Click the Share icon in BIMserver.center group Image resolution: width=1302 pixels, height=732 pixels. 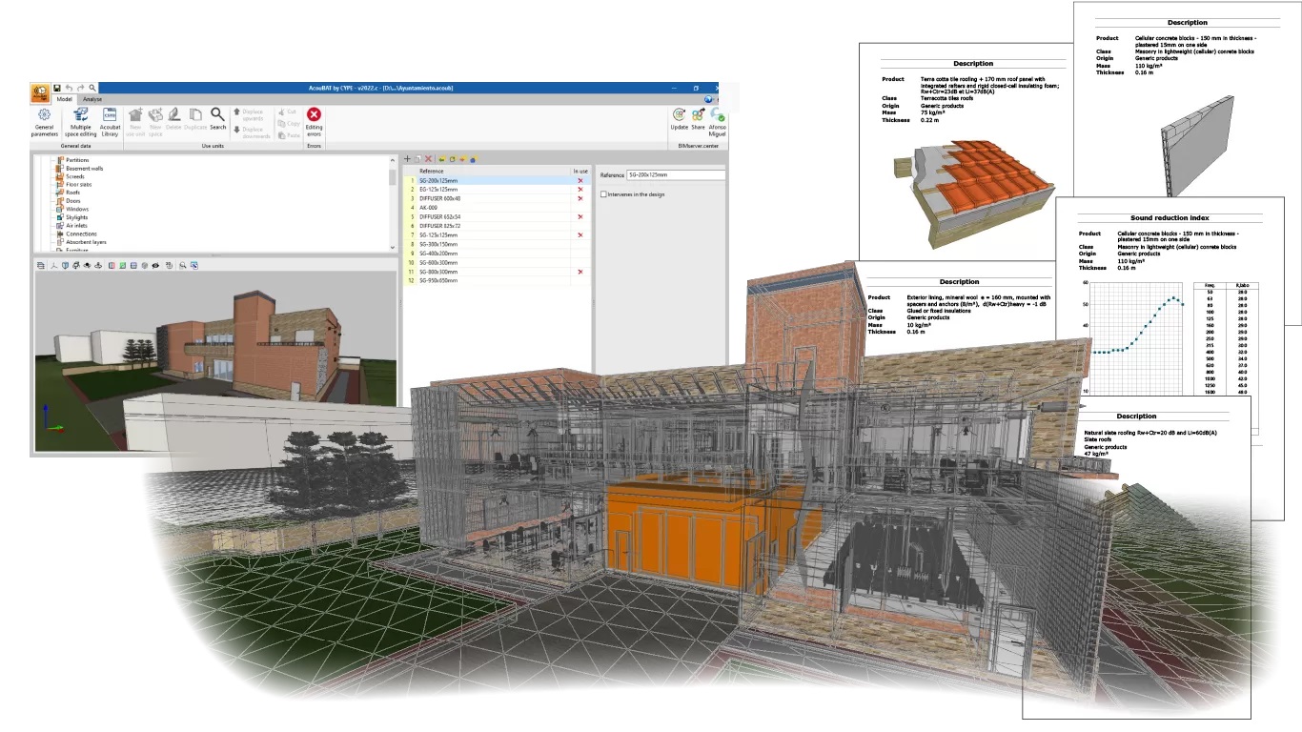[698, 119]
